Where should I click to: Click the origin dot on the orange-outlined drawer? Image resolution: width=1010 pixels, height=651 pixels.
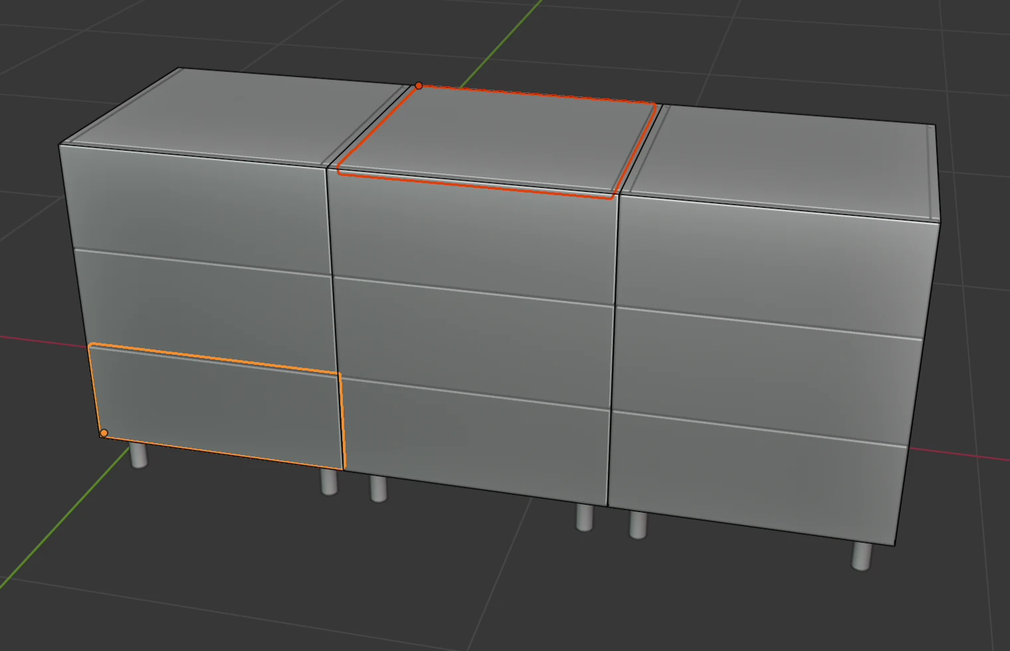click(x=104, y=433)
